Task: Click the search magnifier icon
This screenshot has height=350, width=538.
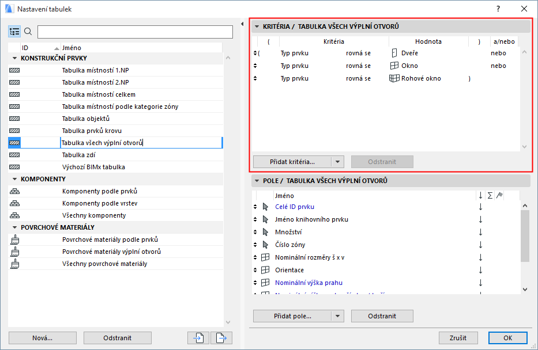Action: tap(28, 32)
